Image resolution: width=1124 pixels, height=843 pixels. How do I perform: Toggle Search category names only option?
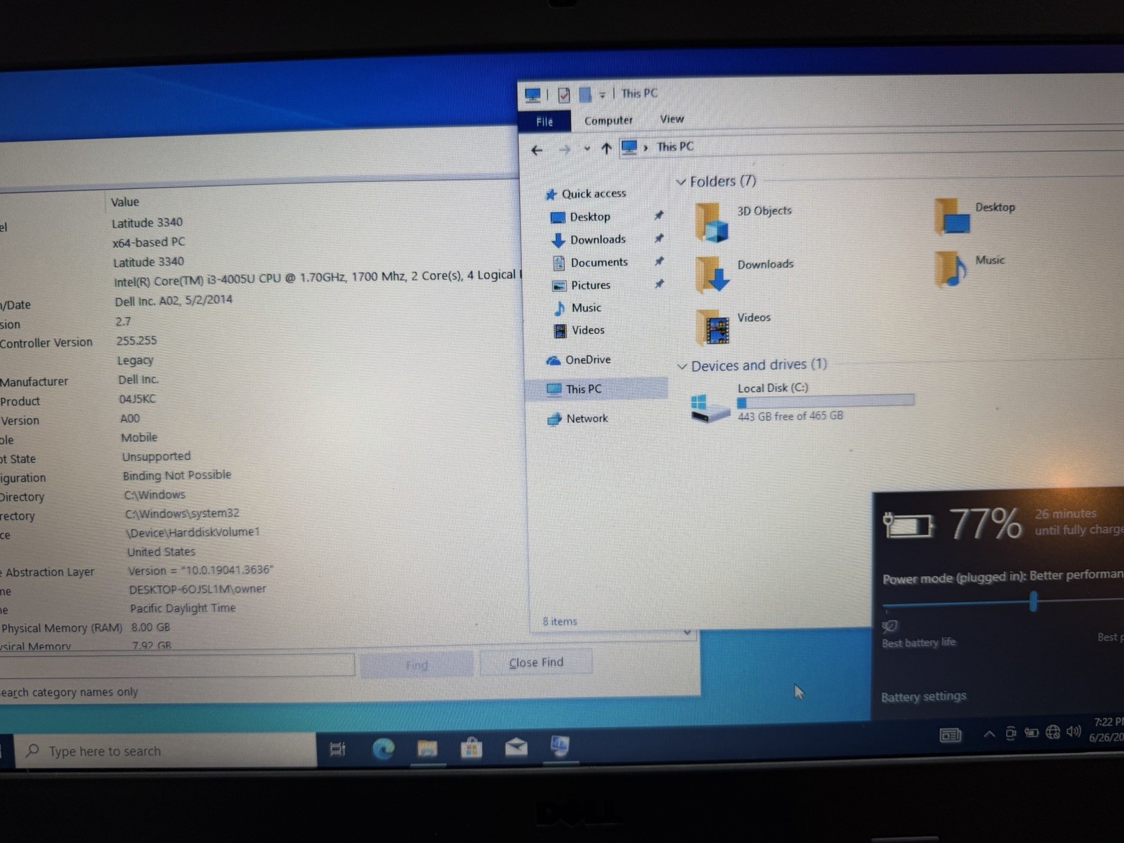69,692
